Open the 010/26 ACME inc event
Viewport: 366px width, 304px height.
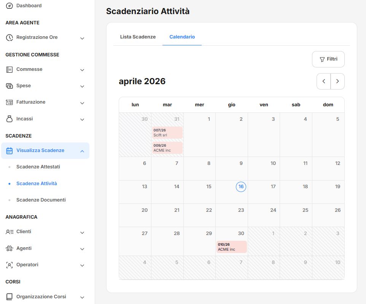click(231, 247)
